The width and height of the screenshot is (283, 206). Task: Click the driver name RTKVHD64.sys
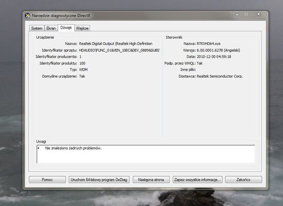coord(208,44)
